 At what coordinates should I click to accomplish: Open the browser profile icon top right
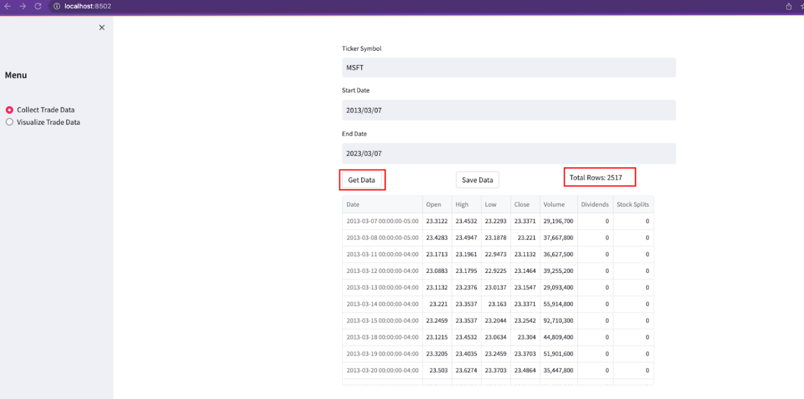(x=802, y=7)
